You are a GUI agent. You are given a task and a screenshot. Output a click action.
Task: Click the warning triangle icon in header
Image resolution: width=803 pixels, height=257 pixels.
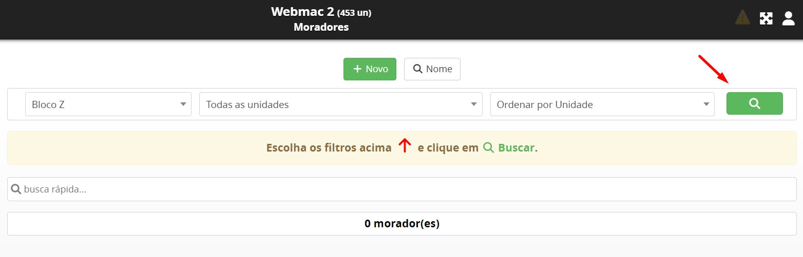coord(742,18)
